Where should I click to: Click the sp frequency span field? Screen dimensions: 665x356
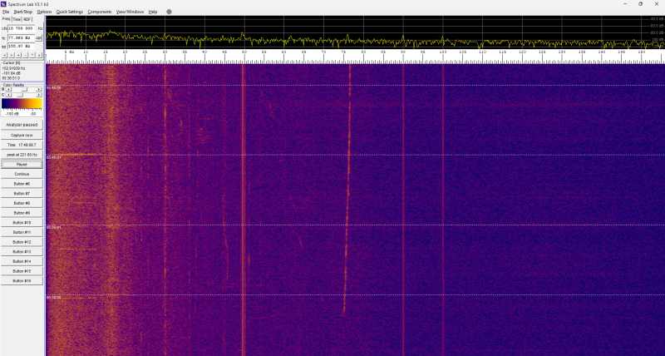point(21,47)
